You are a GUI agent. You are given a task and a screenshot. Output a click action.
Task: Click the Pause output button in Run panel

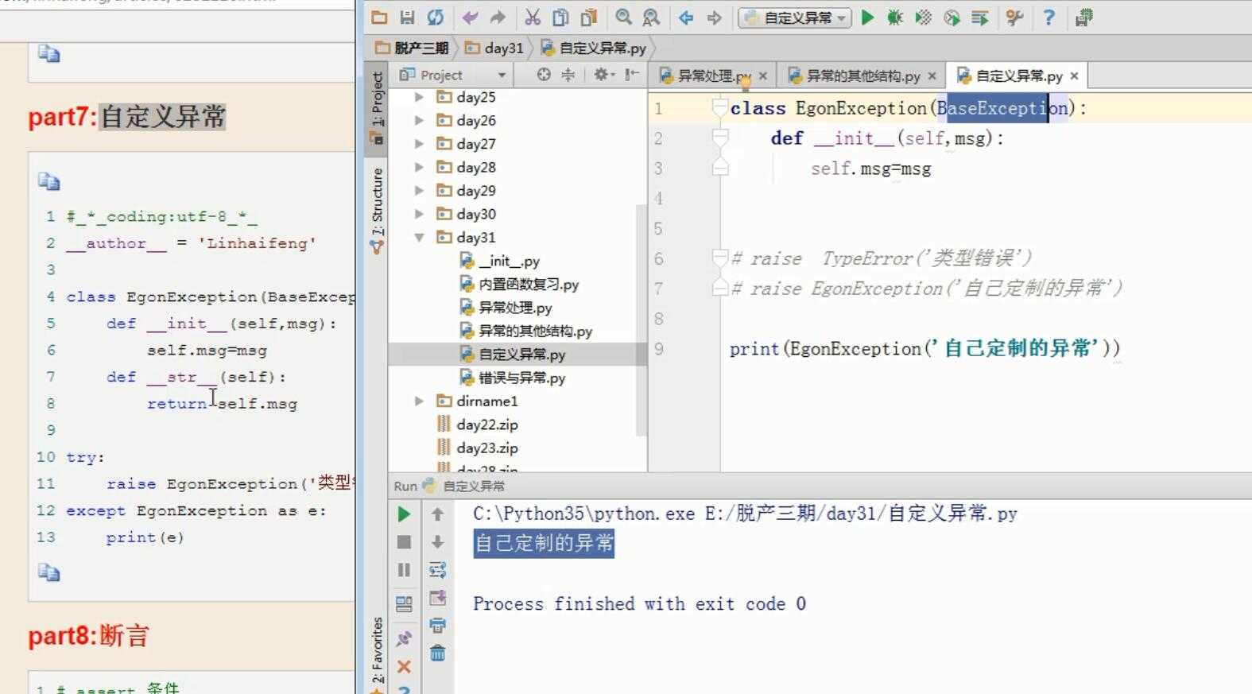(x=404, y=570)
